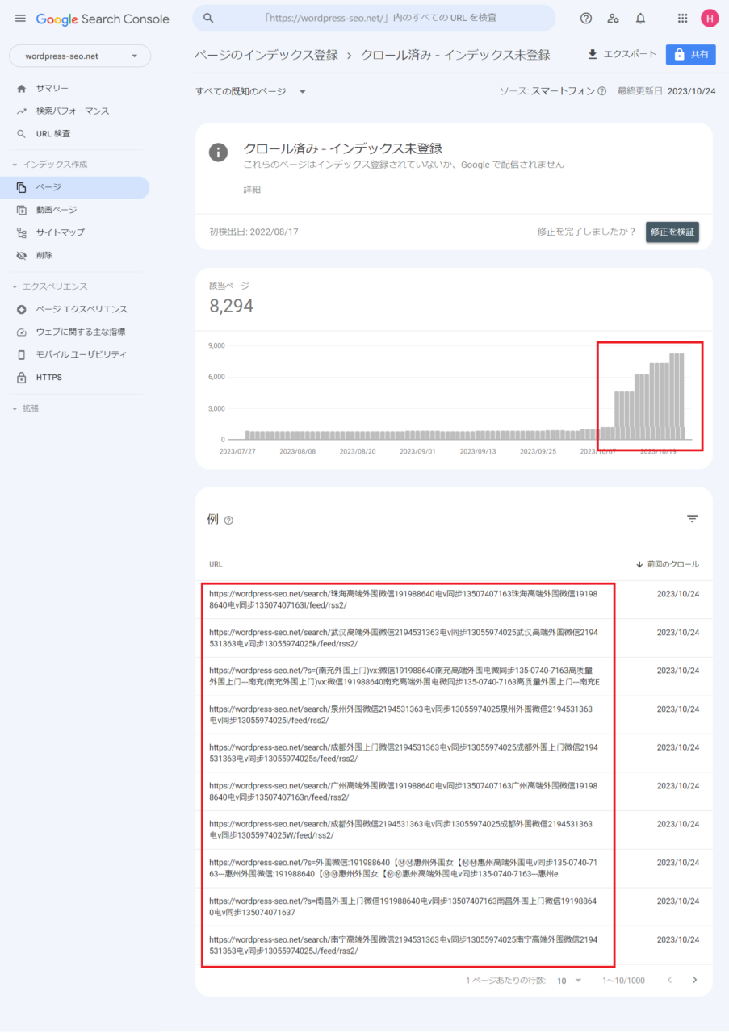Click the 修正を検証 button
Image resolution: width=729 pixels, height=1033 pixels.
672,232
